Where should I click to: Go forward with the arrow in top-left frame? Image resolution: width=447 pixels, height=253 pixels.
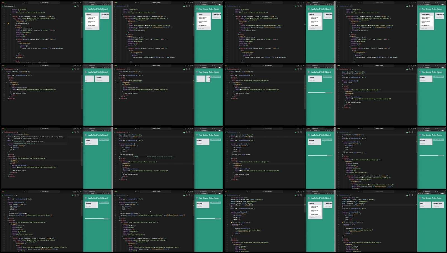coord(27,3)
